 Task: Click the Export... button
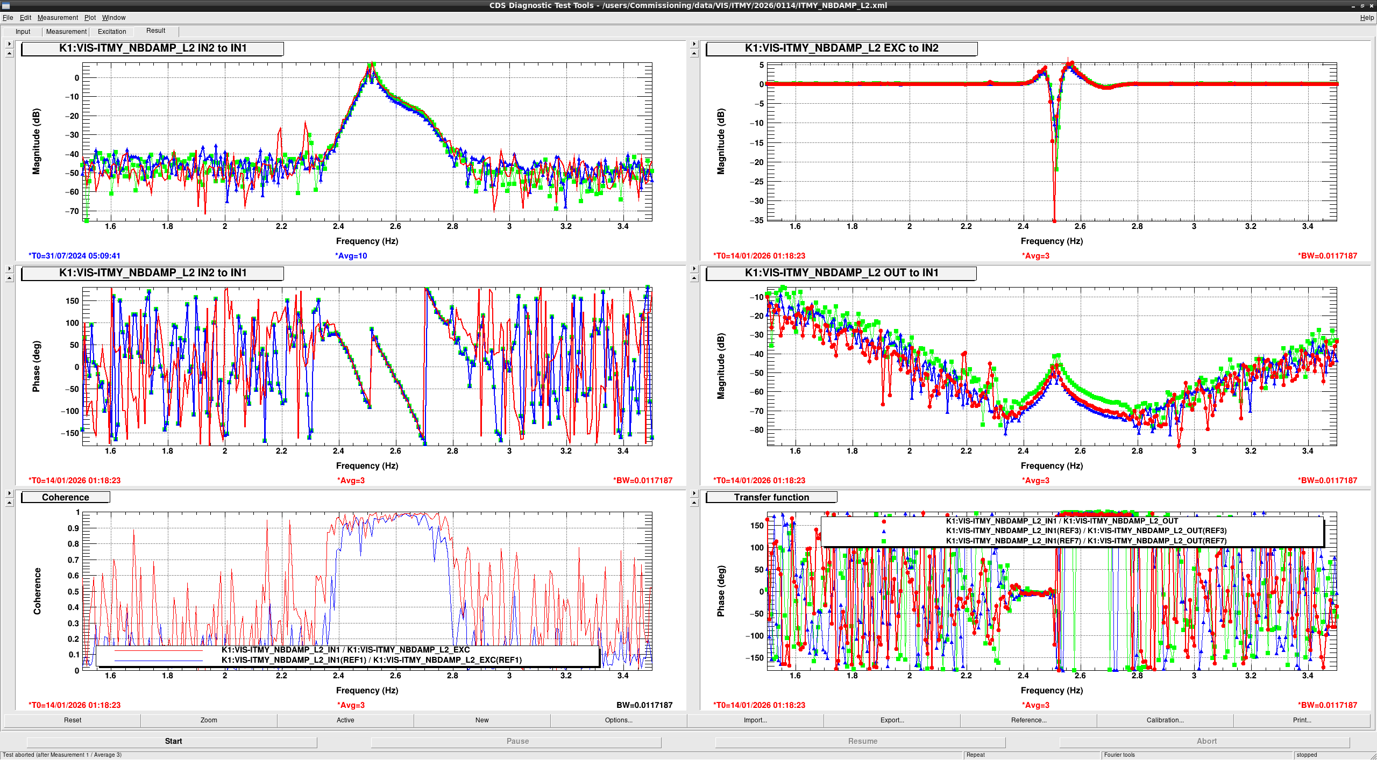(x=892, y=720)
